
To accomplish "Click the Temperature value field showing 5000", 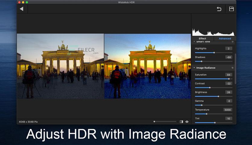I will (228, 110).
